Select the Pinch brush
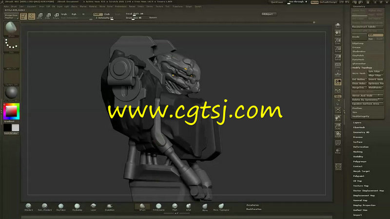 tap(175, 207)
